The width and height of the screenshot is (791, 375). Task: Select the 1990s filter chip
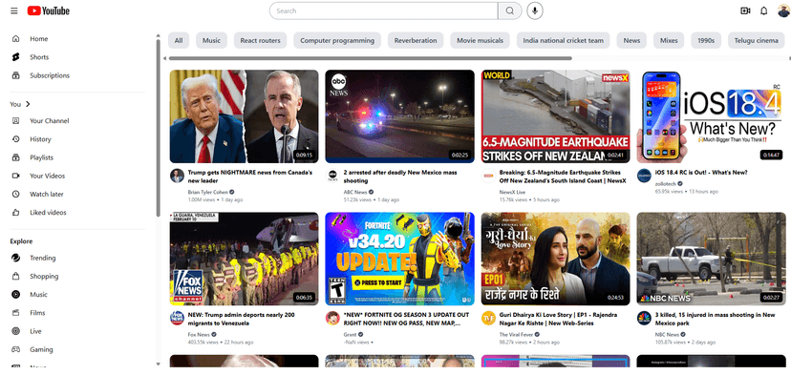pyautogui.click(x=706, y=40)
